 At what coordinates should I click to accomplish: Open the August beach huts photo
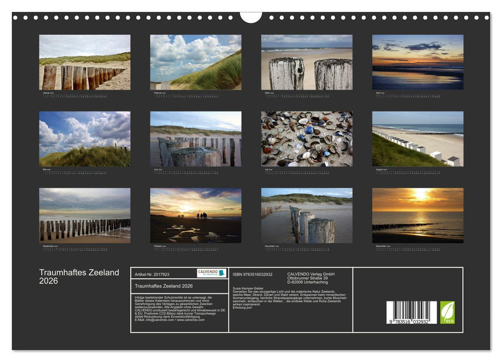[x=417, y=137]
